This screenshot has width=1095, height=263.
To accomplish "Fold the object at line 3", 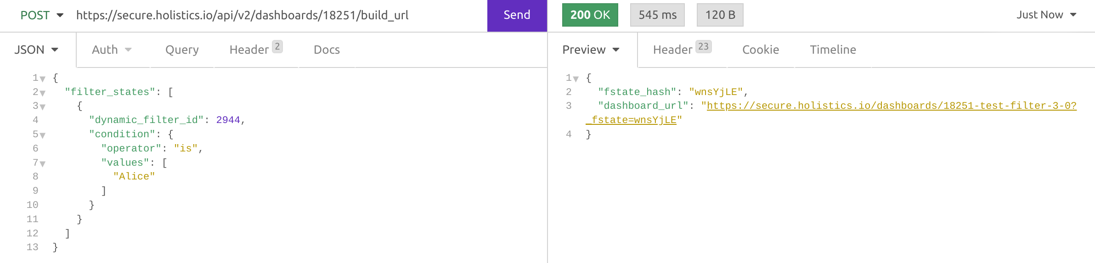I will pos(43,107).
